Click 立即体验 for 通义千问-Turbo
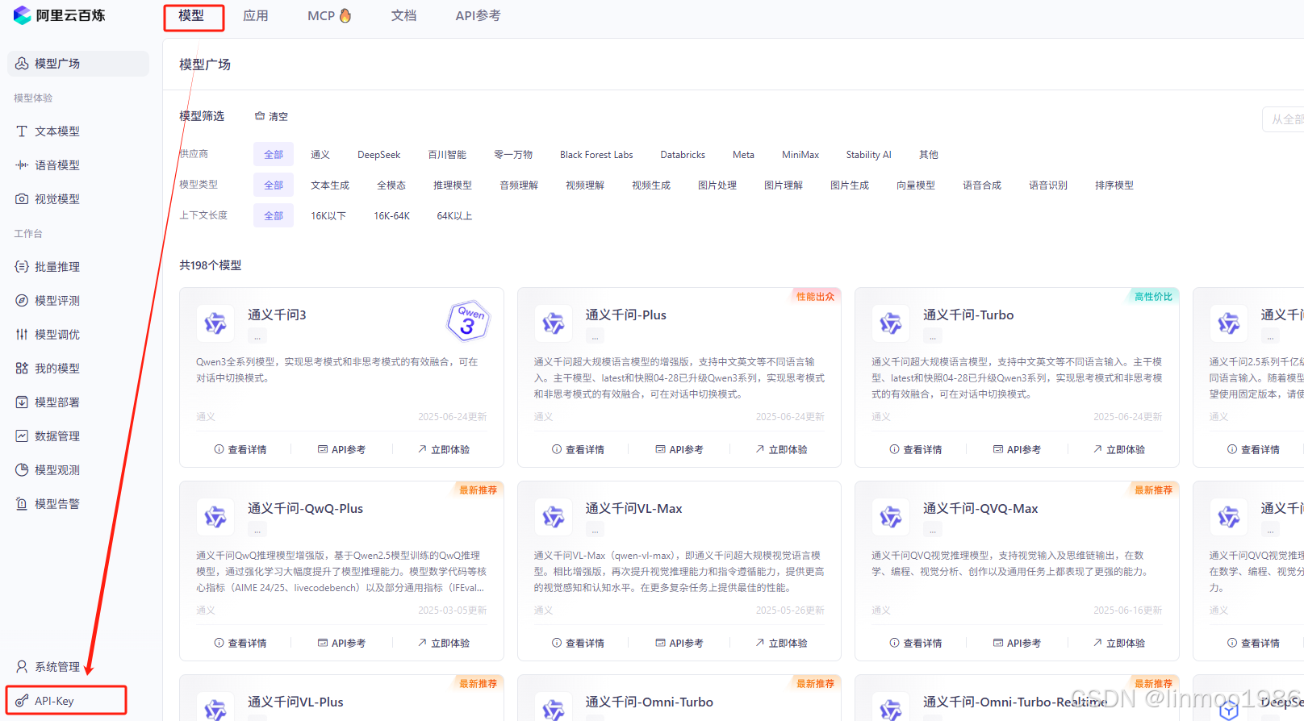 [1119, 449]
